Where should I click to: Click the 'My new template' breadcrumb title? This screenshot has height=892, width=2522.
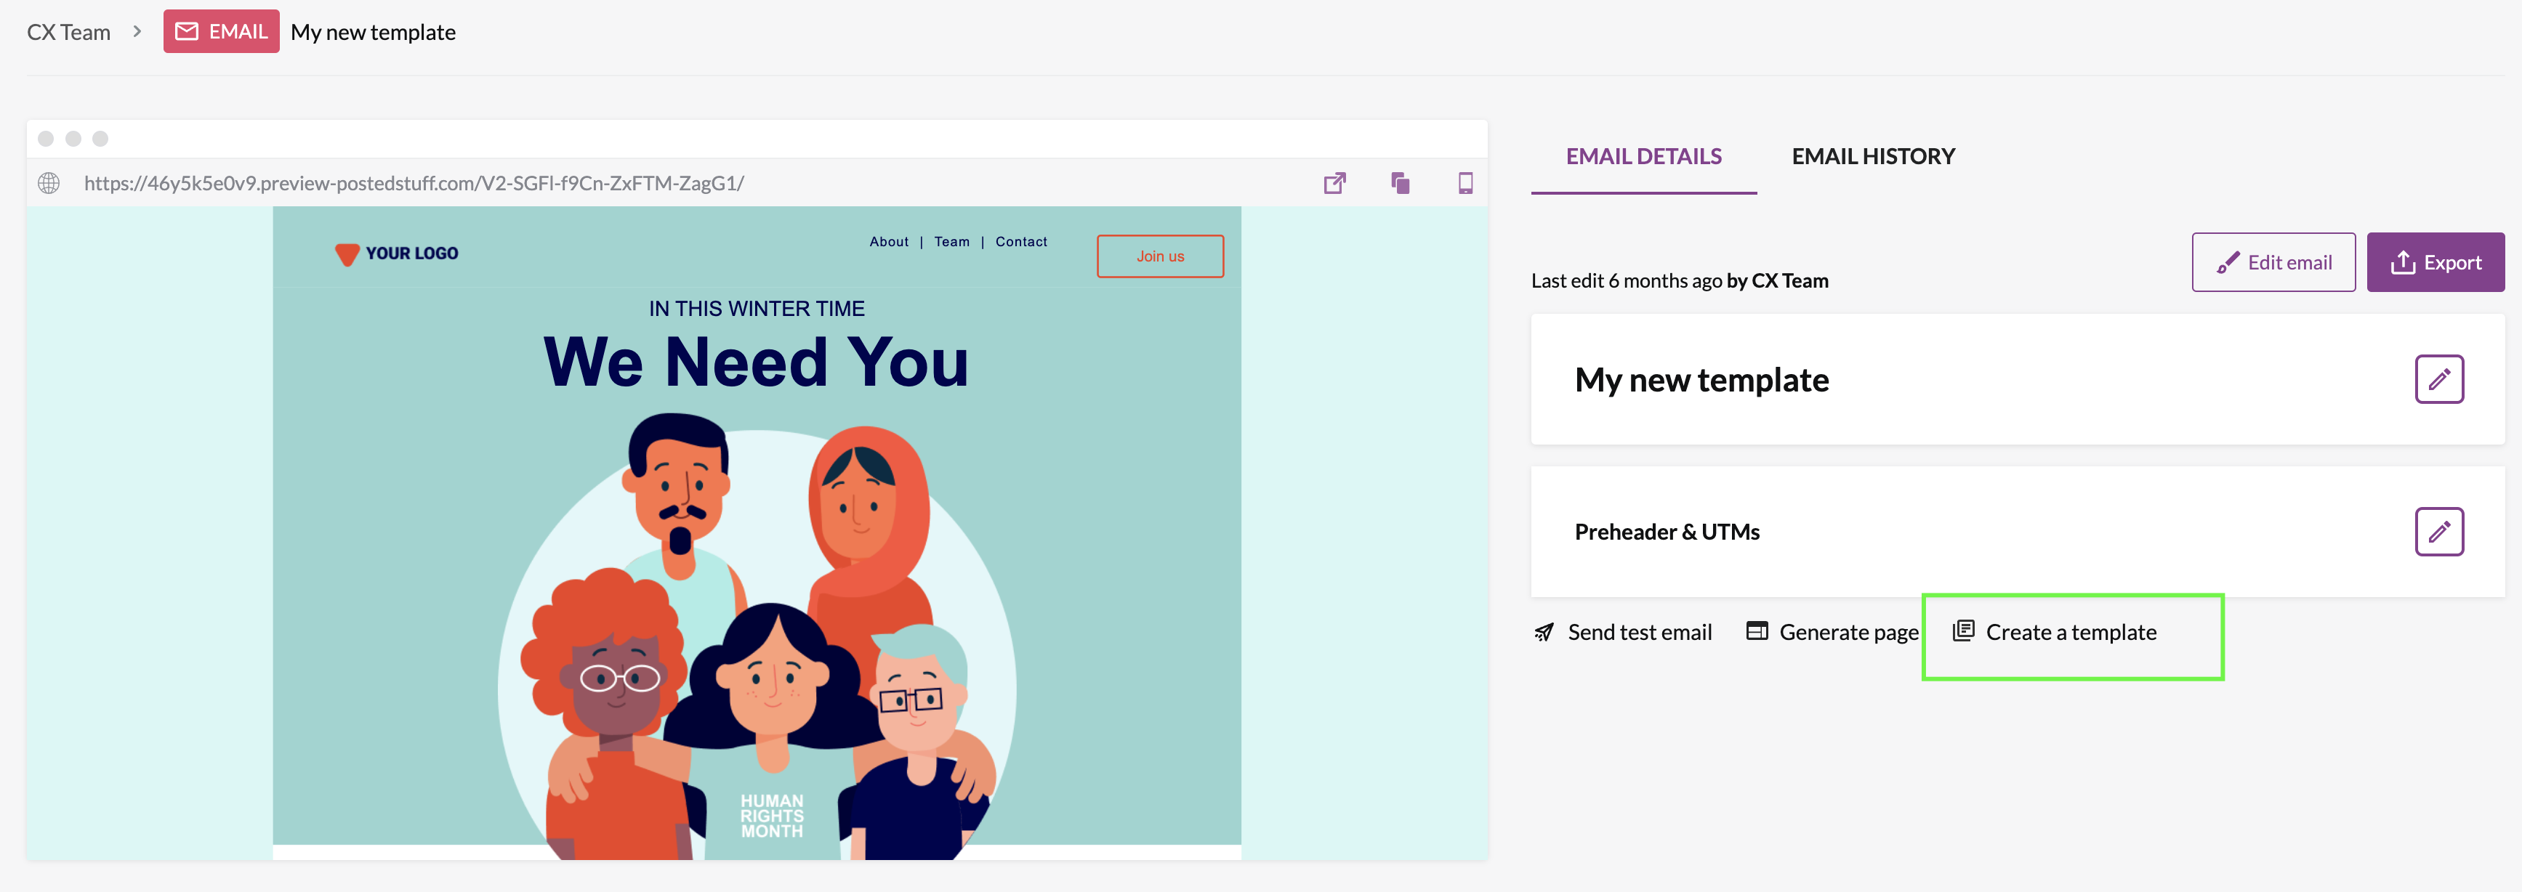coord(373,32)
